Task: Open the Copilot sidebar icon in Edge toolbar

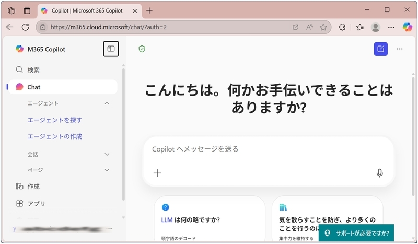Action: tap(408, 27)
